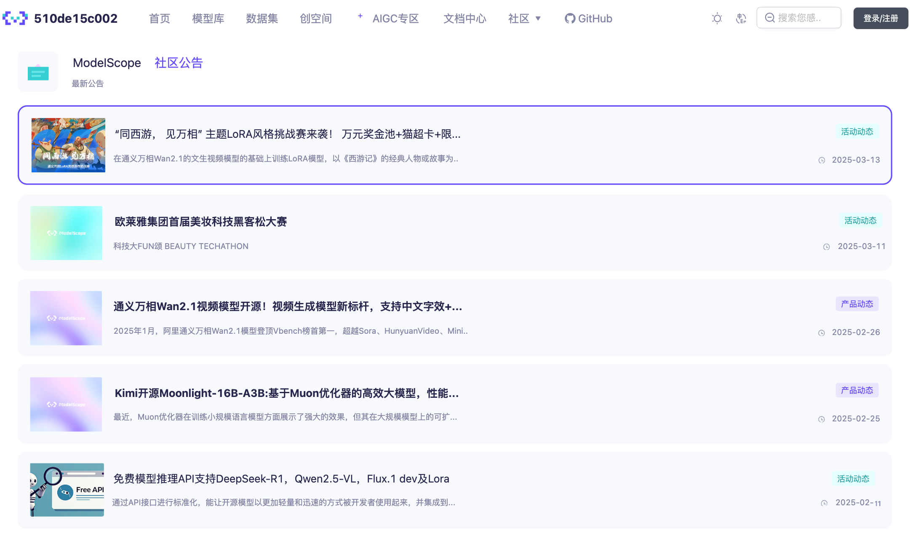Open the 欧莱雅集团首届美妆科技黑客松大赛 announcement
Image resolution: width=913 pixels, height=536 pixels.
coord(200,222)
